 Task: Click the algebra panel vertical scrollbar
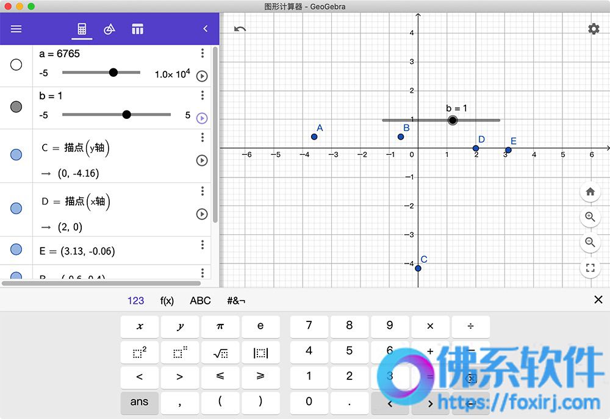point(215,134)
